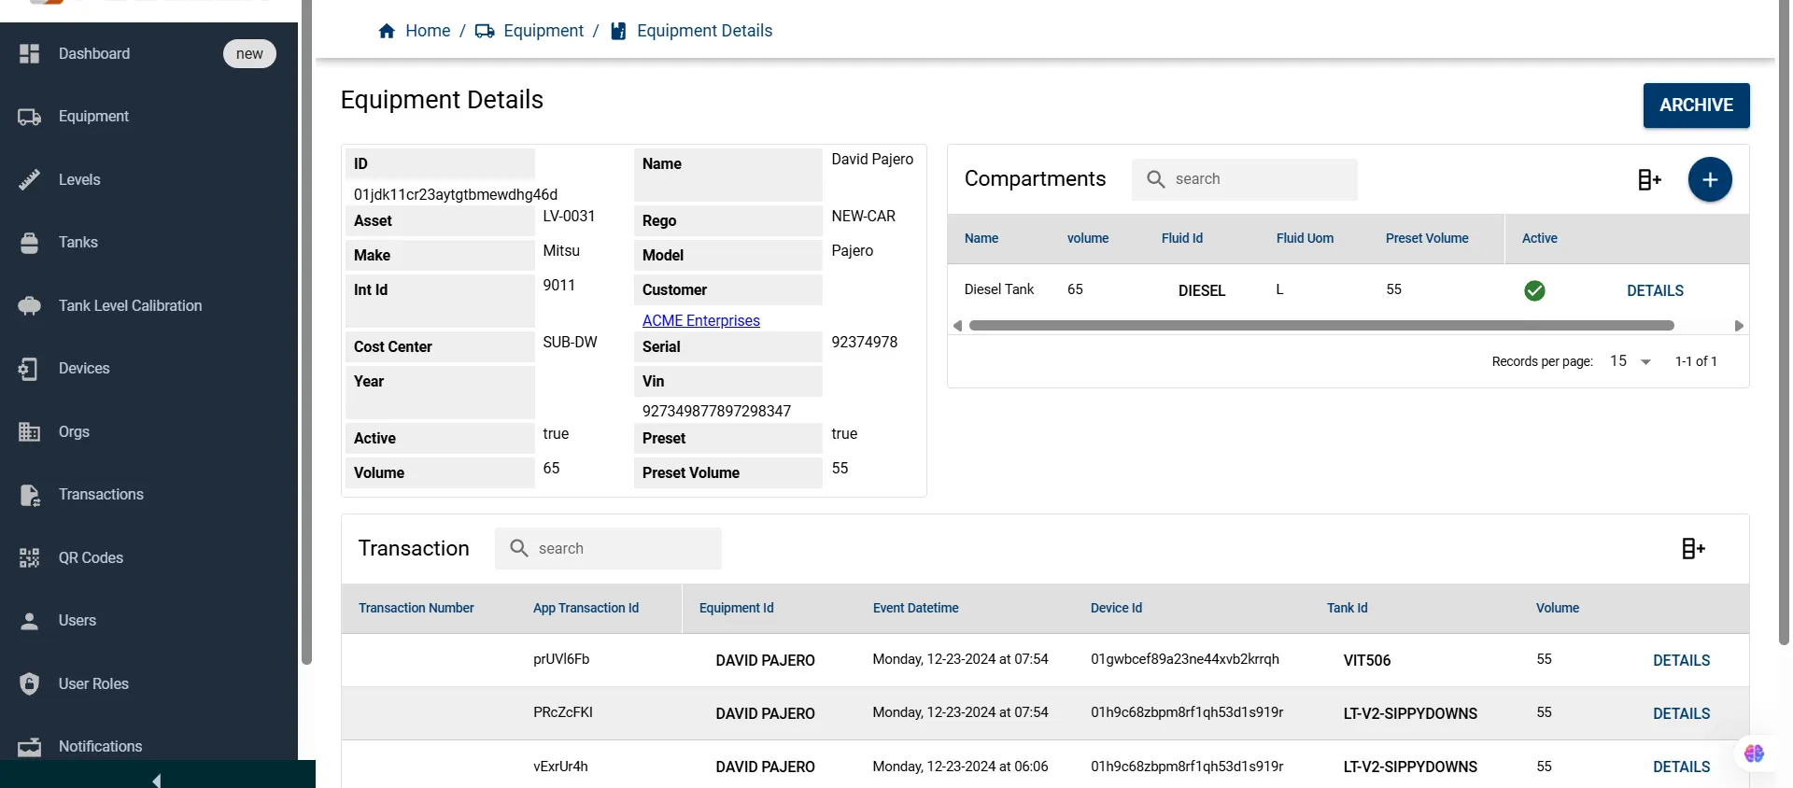The image size is (1793, 788).
Task: Click the Active green check for Diesel Tank
Action: pos(1534,290)
